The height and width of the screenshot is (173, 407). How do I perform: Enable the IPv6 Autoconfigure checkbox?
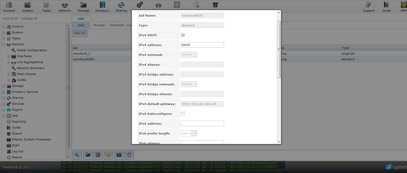pyautogui.click(x=183, y=114)
